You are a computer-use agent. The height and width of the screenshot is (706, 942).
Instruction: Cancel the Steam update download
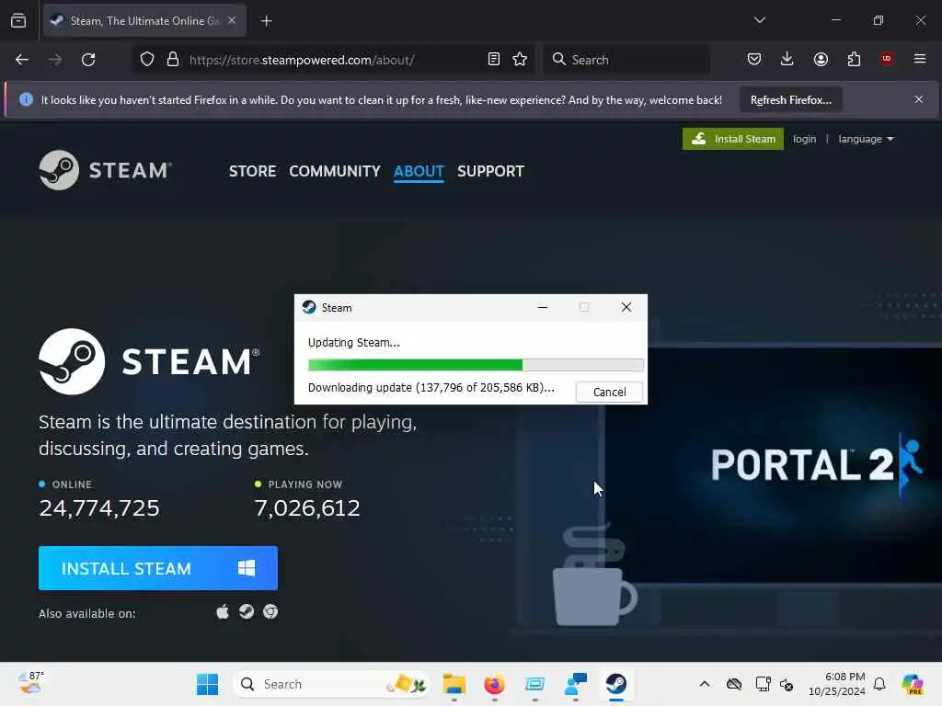click(609, 392)
